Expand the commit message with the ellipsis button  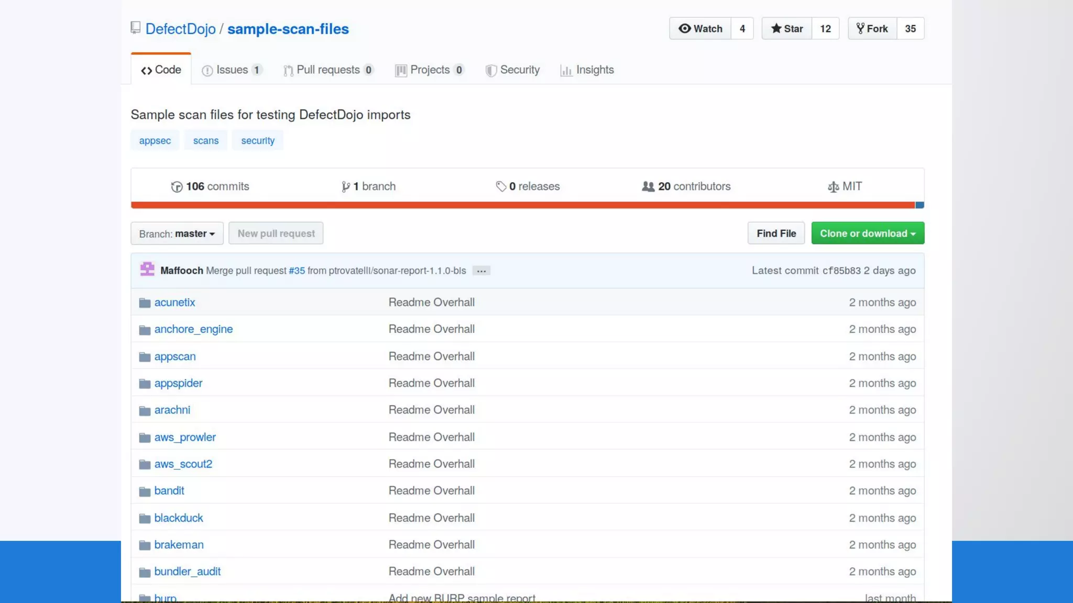(481, 271)
